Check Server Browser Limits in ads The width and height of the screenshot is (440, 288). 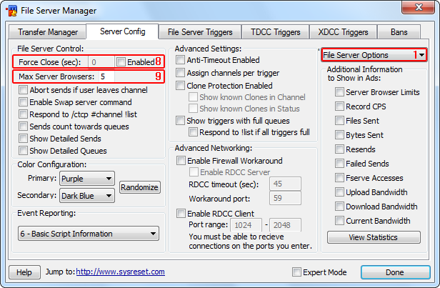pyautogui.click(x=339, y=91)
